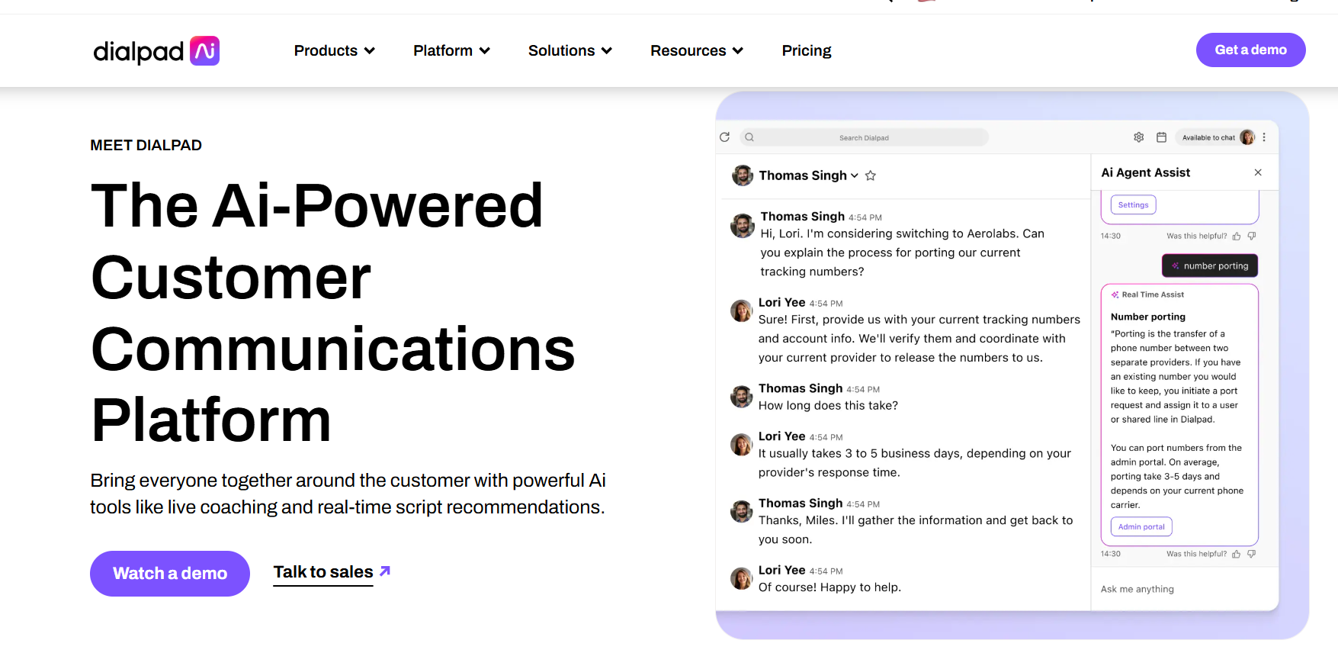Viewport: 1338px width, 666px height.
Task: Click the Watch a demo button
Action: point(170,574)
